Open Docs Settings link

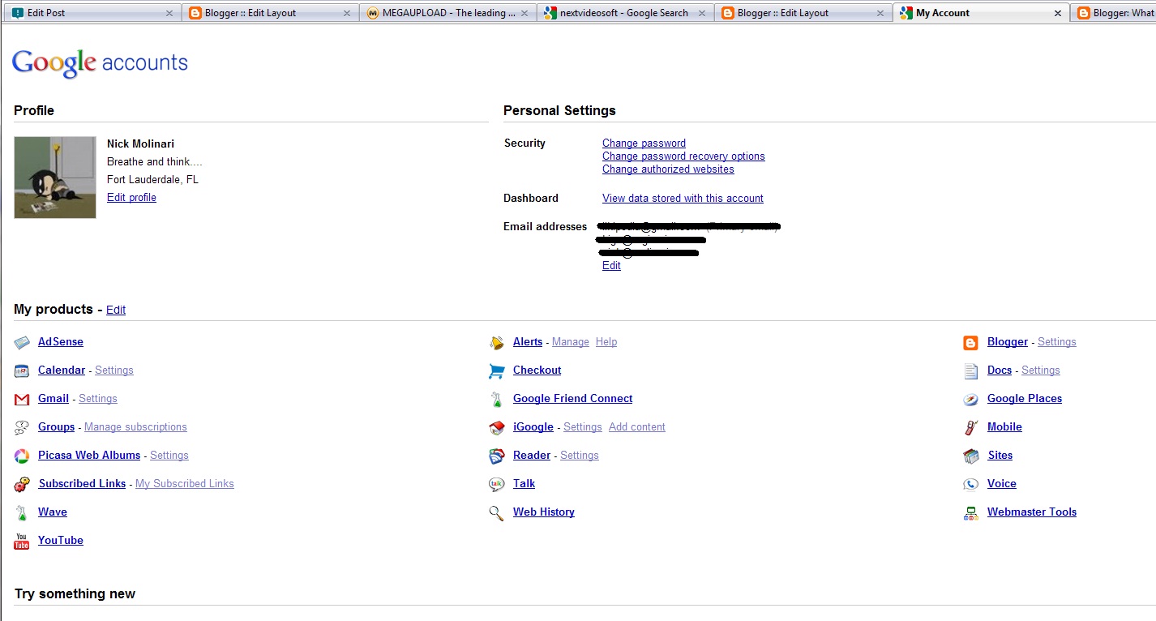coord(1041,370)
